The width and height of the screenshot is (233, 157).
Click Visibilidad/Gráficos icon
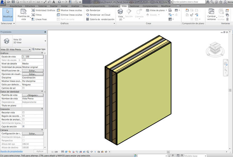(x=33, y=10)
